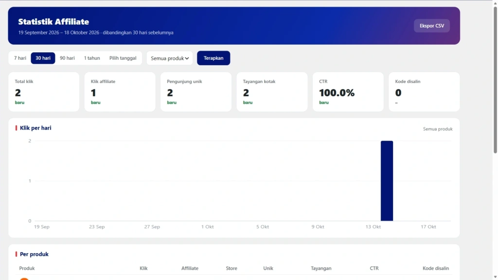This screenshot has height=280, width=498.
Task: Click the Tayangan kotak stat card
Action: coord(272,92)
